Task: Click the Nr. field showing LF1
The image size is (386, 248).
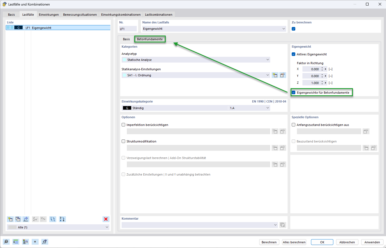Action: coord(128,29)
